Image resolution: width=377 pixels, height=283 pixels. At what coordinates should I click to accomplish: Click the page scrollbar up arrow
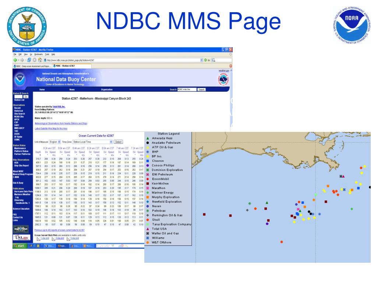[231, 70]
